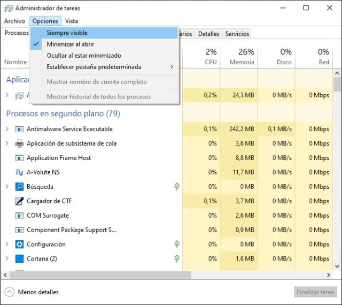
Task: Click the Cargador de CTF pen icon
Action: [19, 201]
